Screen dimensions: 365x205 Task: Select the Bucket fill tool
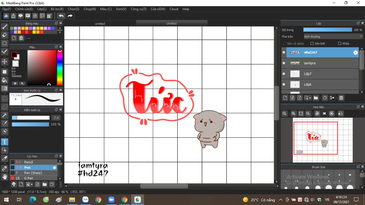click(4, 80)
